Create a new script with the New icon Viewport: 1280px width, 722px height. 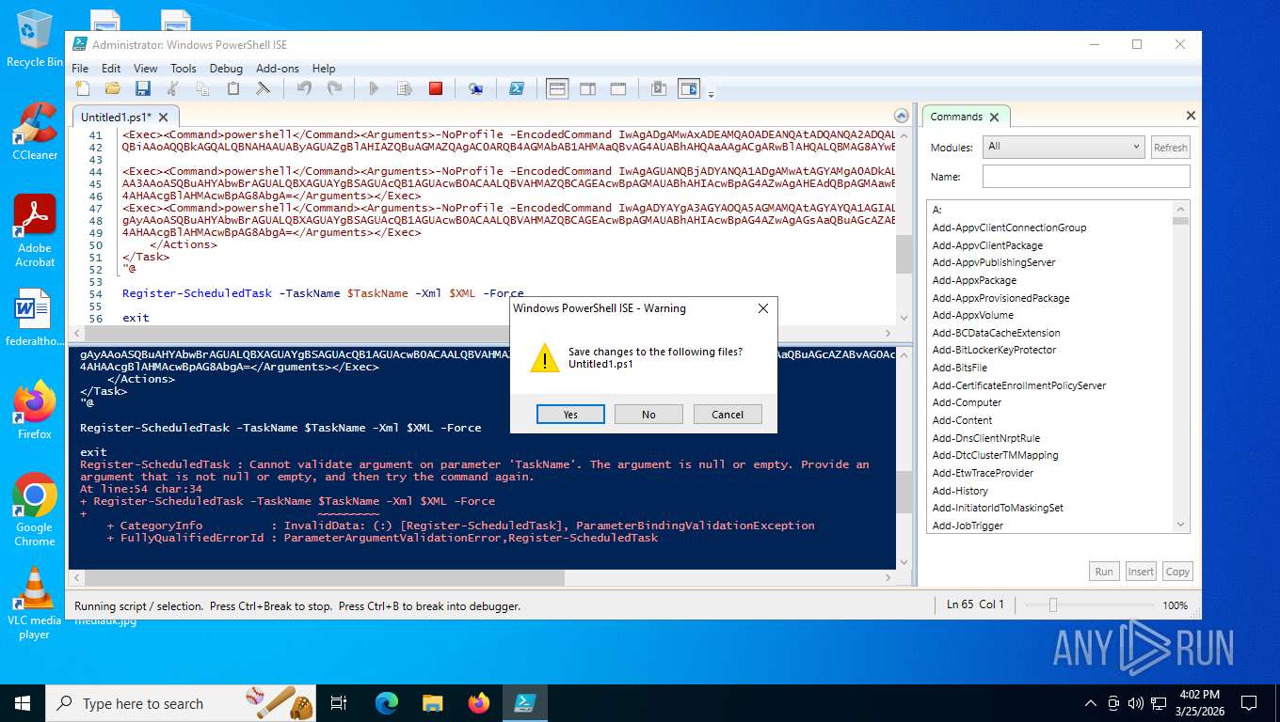tap(83, 88)
